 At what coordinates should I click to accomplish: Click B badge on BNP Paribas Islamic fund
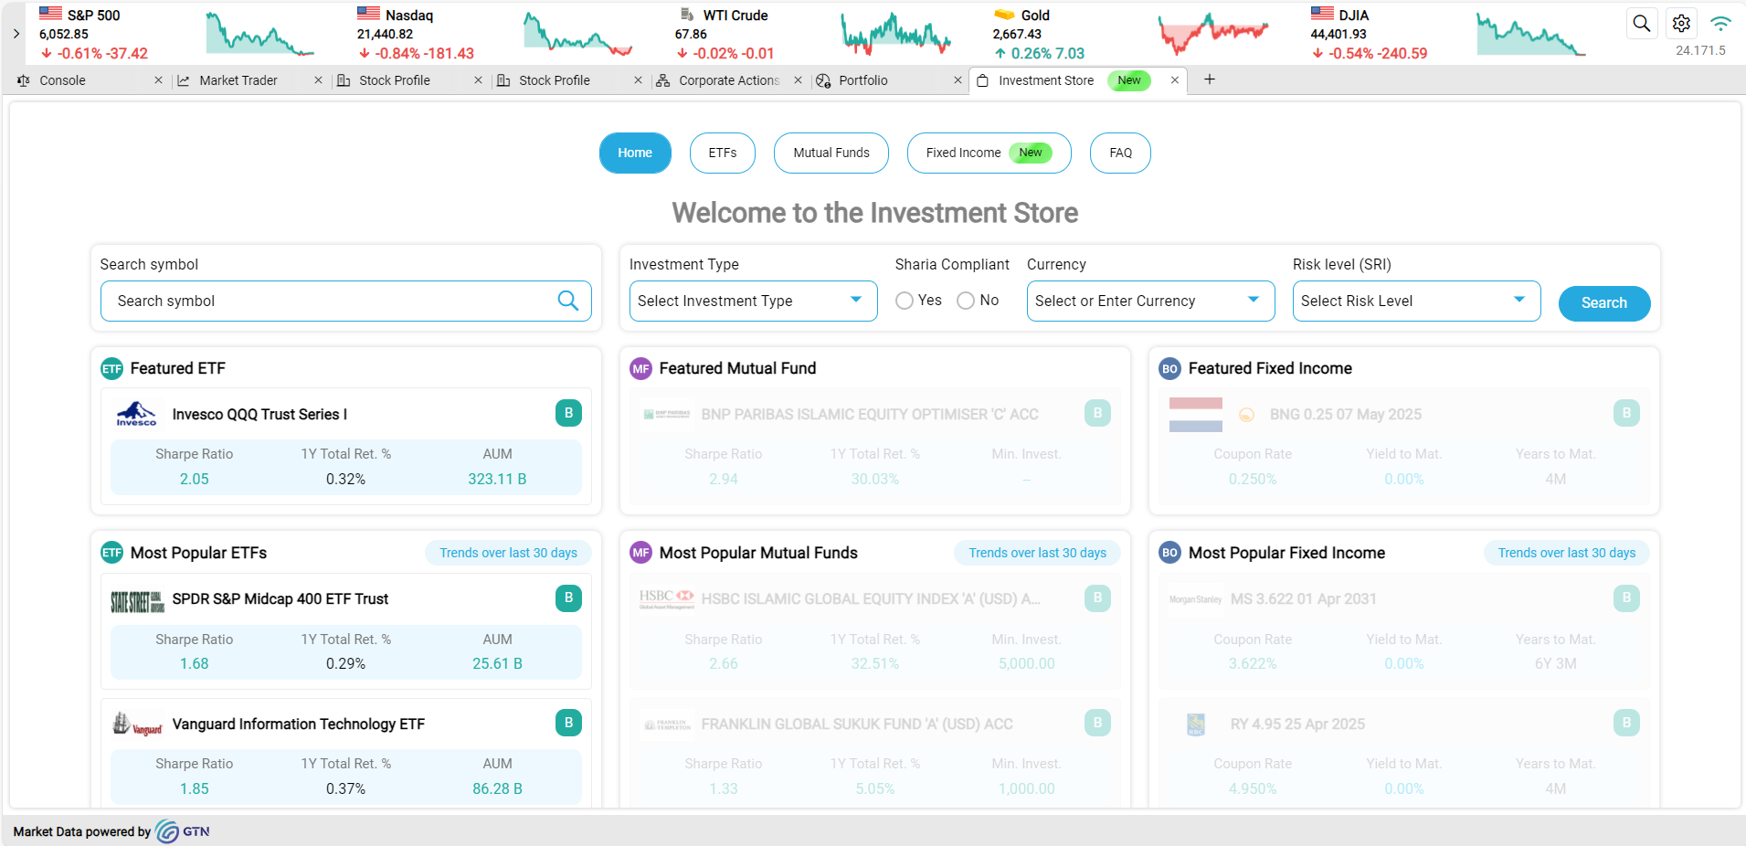(1097, 413)
